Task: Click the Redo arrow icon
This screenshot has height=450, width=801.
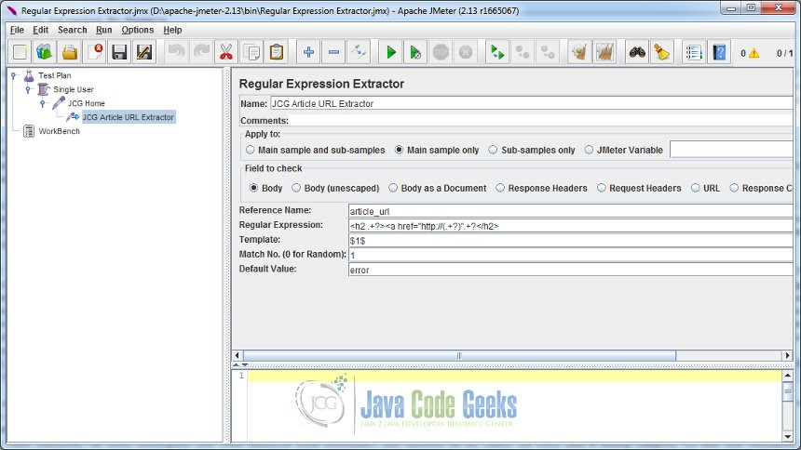Action: tap(201, 52)
